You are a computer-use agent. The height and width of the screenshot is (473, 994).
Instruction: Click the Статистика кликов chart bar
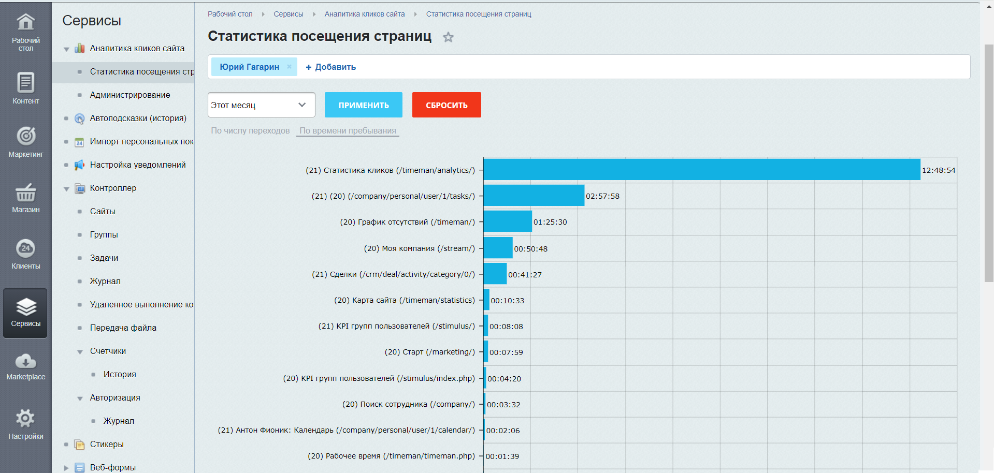pos(701,170)
